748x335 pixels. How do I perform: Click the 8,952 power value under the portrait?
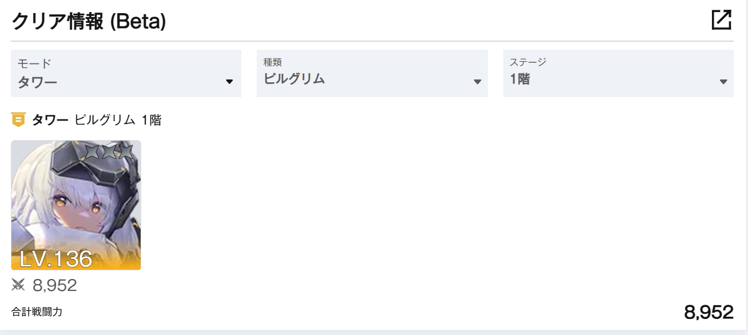pyautogui.click(x=55, y=285)
